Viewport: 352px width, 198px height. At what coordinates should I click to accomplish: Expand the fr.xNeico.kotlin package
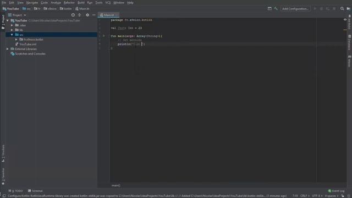click(x=16, y=40)
